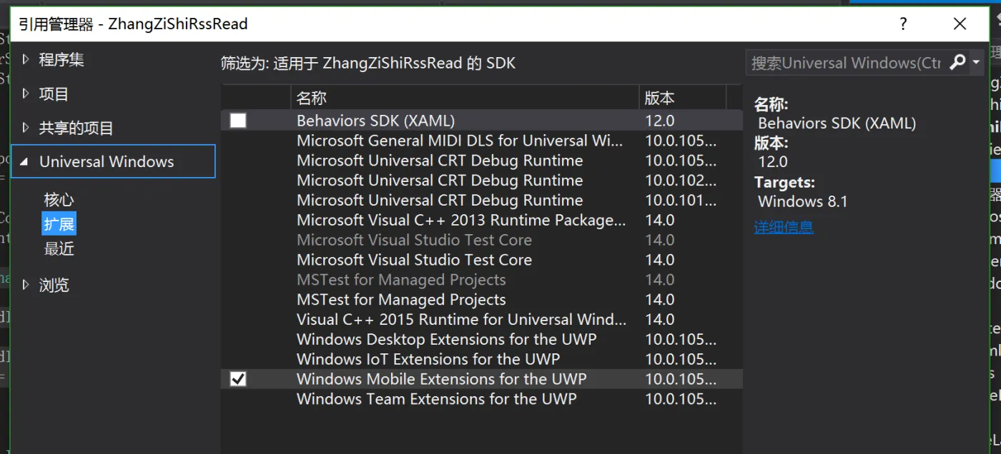This screenshot has height=454, width=1001.
Task: Collapse the Universal Windows section
Action: click(x=25, y=162)
